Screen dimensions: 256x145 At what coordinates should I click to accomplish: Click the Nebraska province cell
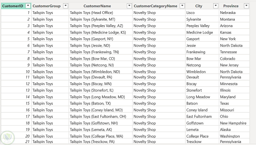[228, 13]
